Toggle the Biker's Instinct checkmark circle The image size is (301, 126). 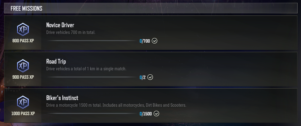point(156,114)
